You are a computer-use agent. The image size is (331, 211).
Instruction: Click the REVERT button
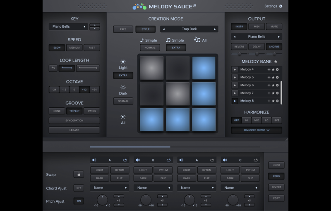pos(276,187)
